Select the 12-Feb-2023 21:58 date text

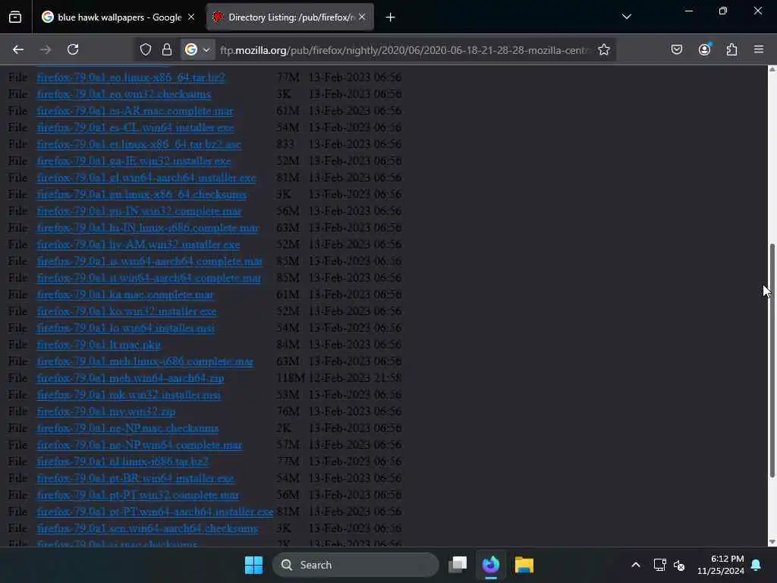(x=355, y=378)
